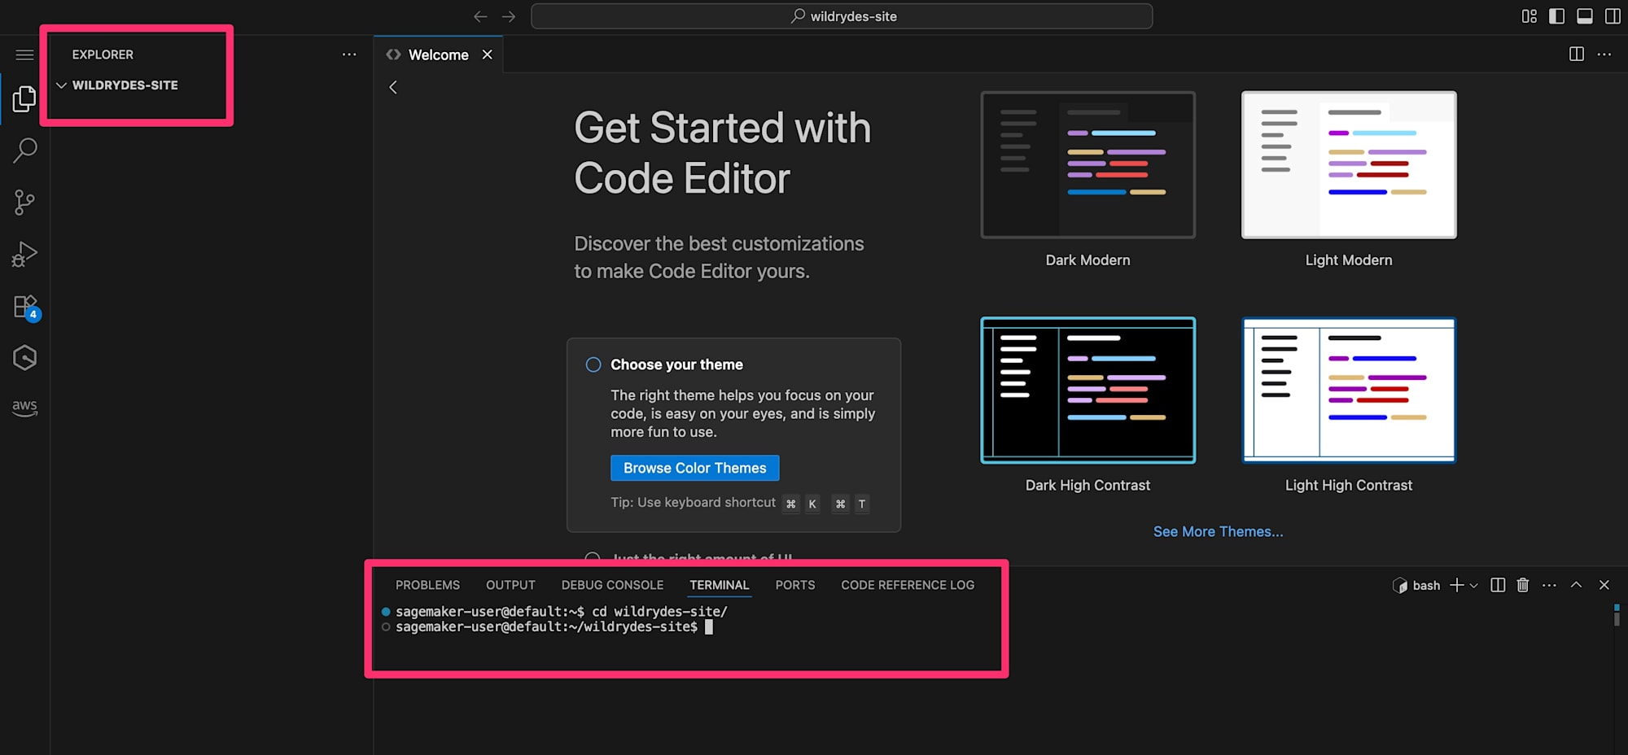The image size is (1628, 755).
Task: Click the Browse Color Themes button
Action: pos(694,468)
